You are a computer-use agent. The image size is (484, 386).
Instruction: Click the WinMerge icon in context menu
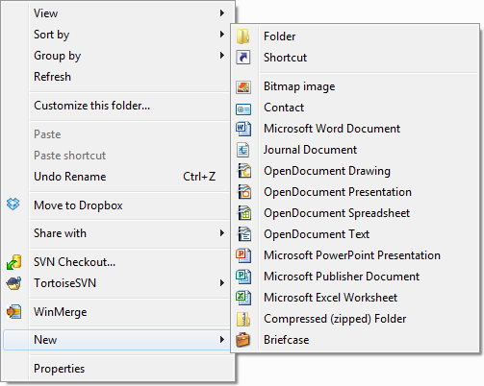point(14,312)
